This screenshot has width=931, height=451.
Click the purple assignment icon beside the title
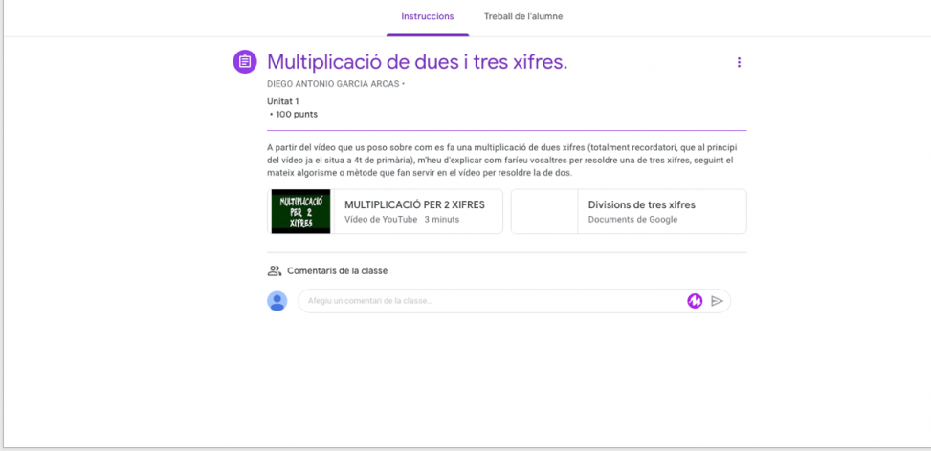pyautogui.click(x=245, y=62)
